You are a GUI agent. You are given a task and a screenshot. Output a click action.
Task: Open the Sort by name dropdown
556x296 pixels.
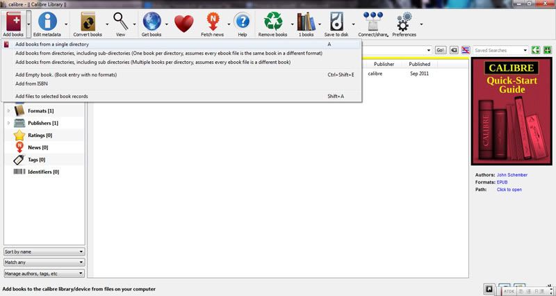tap(44, 252)
